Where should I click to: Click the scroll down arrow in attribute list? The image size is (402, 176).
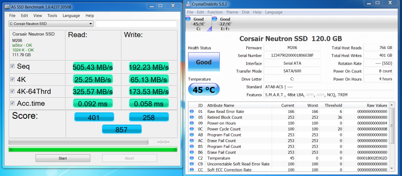[x=391, y=168]
